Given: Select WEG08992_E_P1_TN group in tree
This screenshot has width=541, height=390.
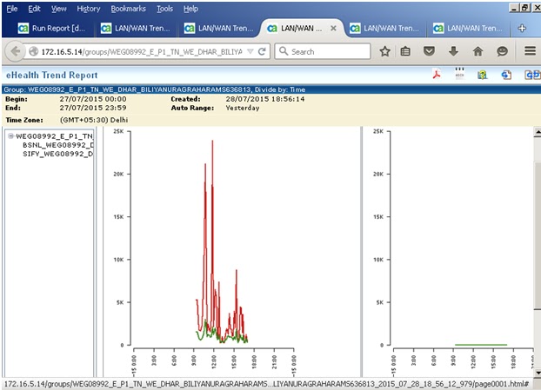Looking at the screenshot, I should click(x=55, y=136).
